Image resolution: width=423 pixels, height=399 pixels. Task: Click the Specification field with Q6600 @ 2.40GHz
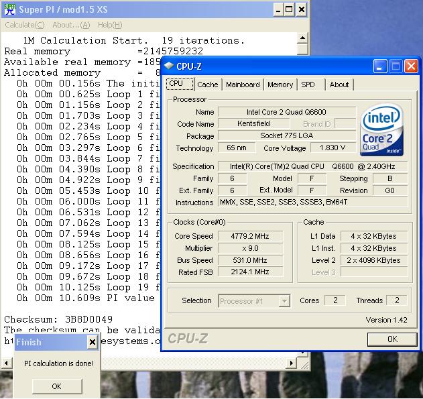(312, 166)
